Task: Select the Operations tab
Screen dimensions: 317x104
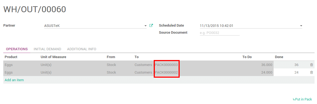Action: tap(17, 49)
